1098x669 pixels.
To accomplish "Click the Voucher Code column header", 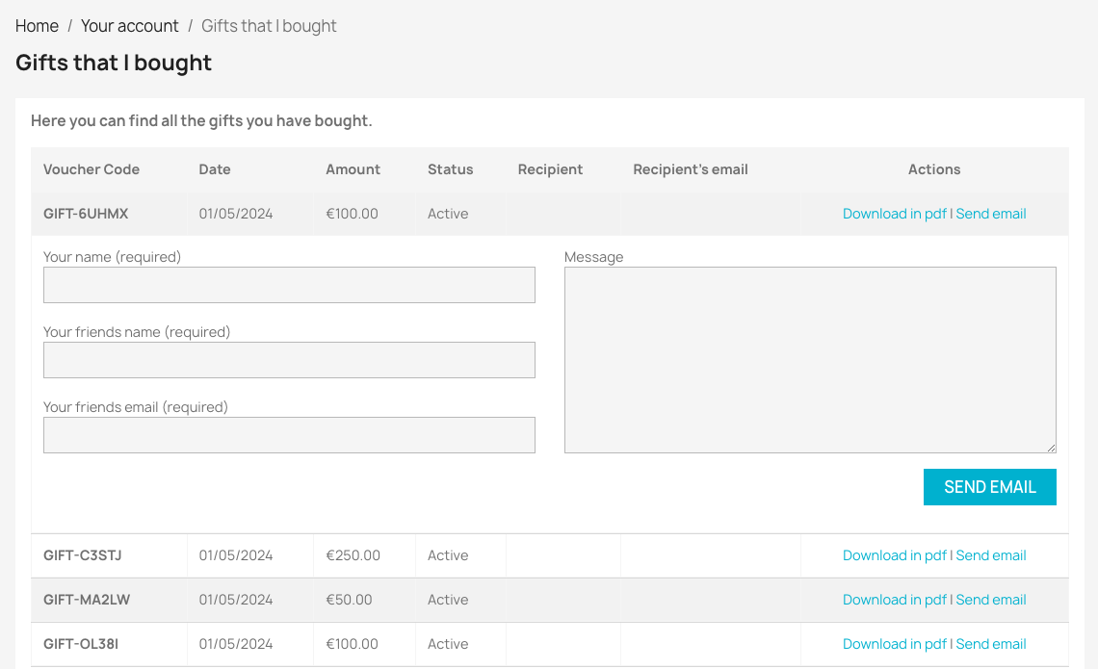I will [91, 169].
